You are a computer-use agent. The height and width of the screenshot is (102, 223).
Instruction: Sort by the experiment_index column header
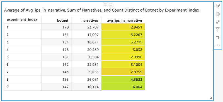(x=22, y=20)
